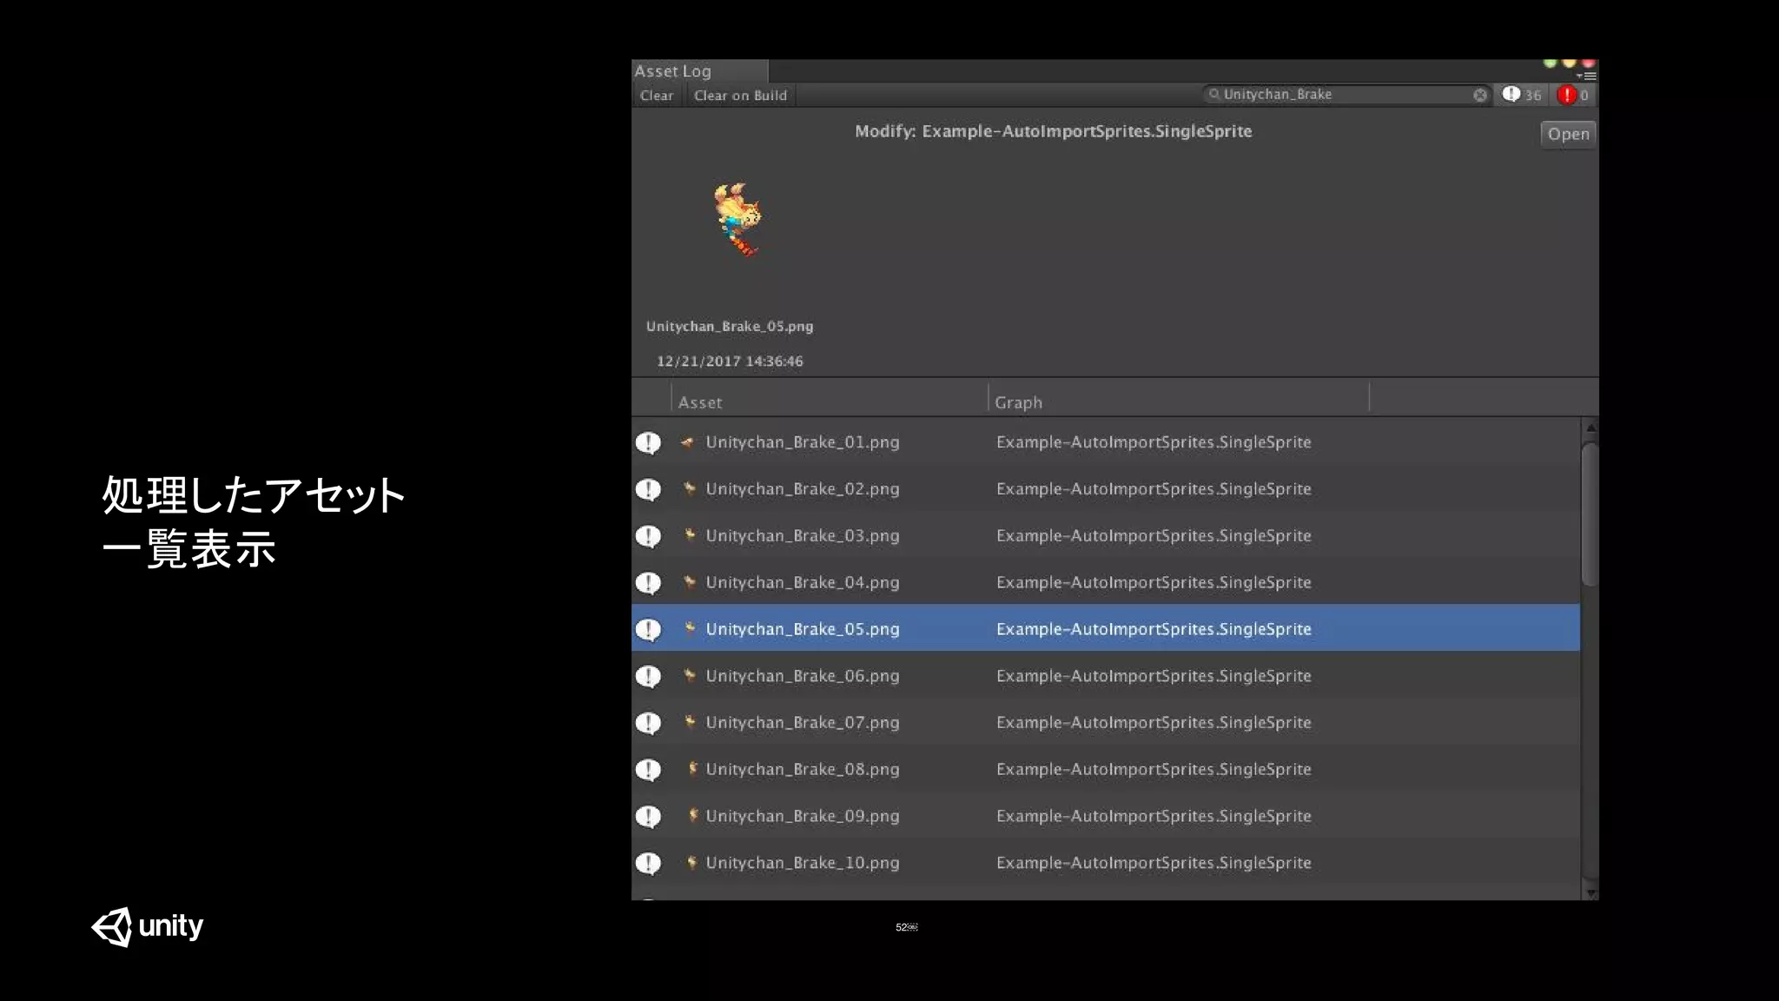The width and height of the screenshot is (1779, 1001).
Task: Click sprite thumbnail icon of Unitychan_Brake_03.png
Action: [x=690, y=535]
